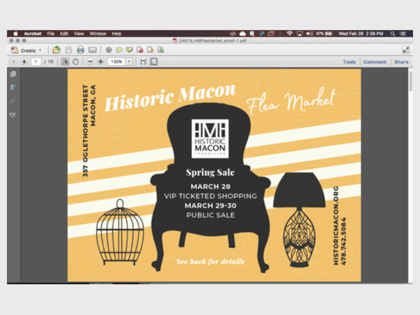Show the Signatures panel
Image resolution: width=420 pixels, height=315 pixels.
pos(13,115)
